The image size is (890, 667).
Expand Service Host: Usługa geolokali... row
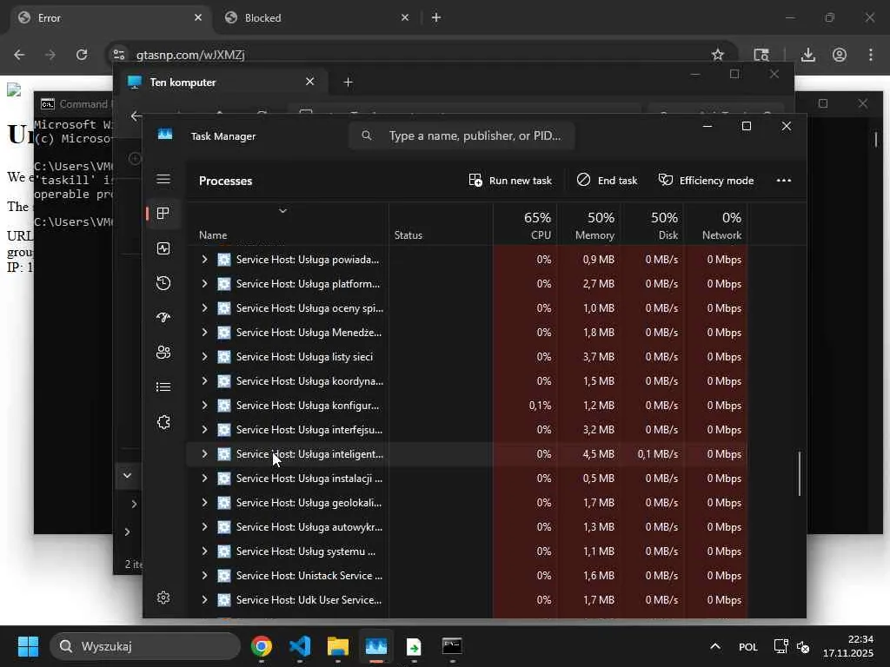point(204,503)
